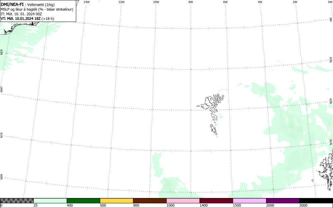Pick the dark green 400–500 legend swatch
The width and height of the screenshot is (333, 208).
(83, 201)
